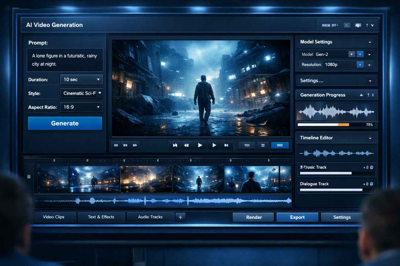Click the blue arrow button in the Resolution row

(x=360, y=65)
